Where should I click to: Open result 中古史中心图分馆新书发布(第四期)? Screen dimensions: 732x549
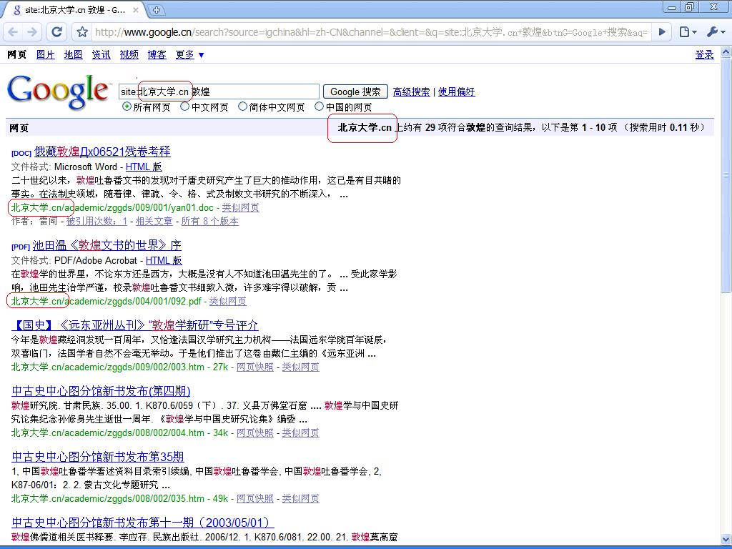[101, 391]
